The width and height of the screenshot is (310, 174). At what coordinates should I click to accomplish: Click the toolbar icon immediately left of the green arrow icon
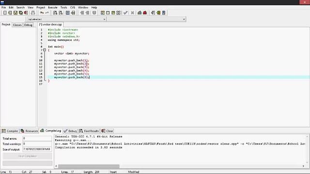coord(153,13)
